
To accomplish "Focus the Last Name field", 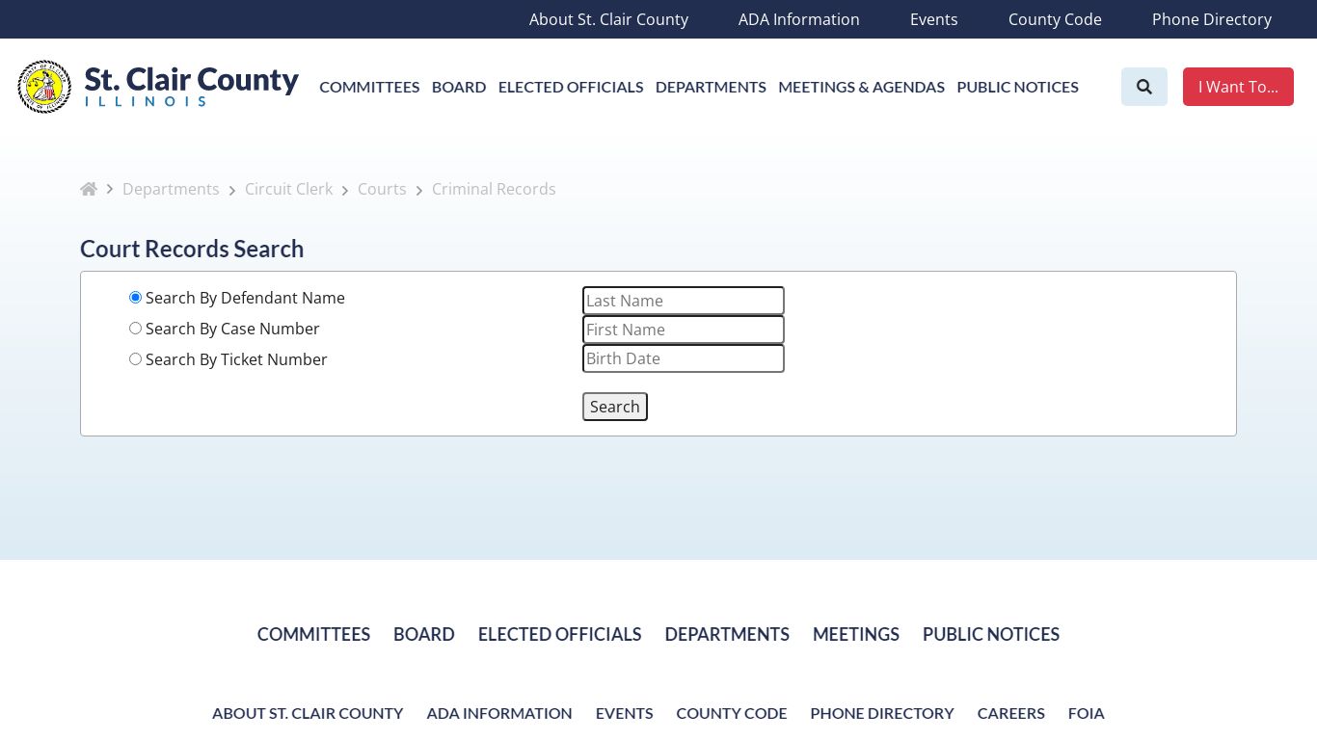I will point(684,301).
